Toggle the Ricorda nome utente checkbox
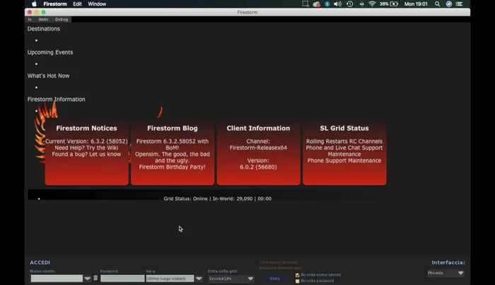The image size is (495, 285). pyautogui.click(x=298, y=275)
